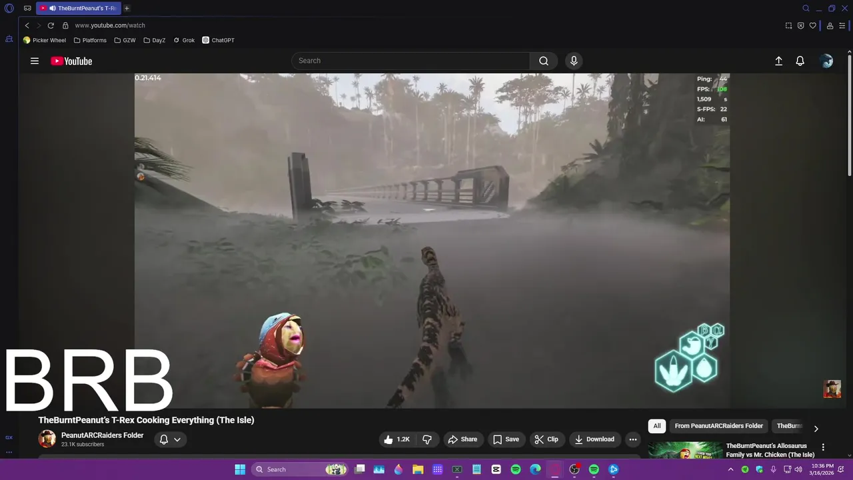Reload the YouTube page

click(51, 25)
